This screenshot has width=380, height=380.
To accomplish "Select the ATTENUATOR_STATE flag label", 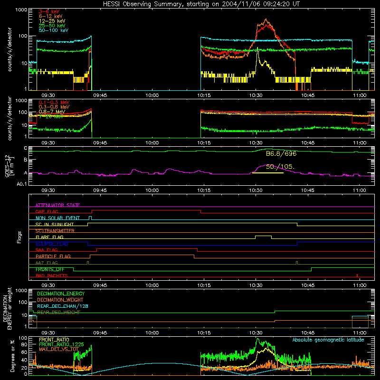I will pos(57,205).
